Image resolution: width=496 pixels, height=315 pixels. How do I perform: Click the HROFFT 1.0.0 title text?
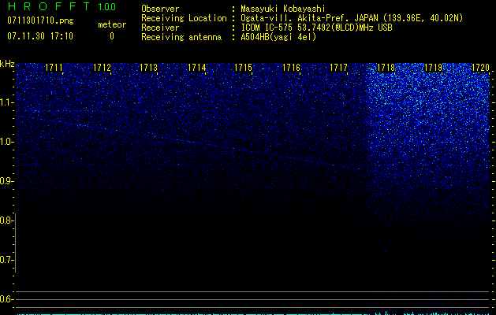tap(62, 6)
